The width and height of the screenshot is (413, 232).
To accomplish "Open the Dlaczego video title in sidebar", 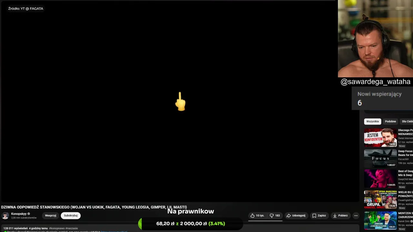I will pos(406,132).
